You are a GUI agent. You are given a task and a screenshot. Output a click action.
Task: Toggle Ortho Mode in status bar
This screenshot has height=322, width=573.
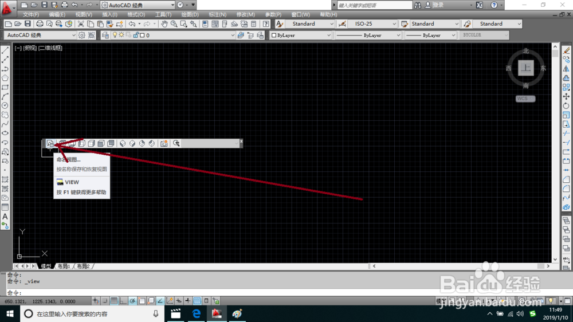tap(123, 301)
